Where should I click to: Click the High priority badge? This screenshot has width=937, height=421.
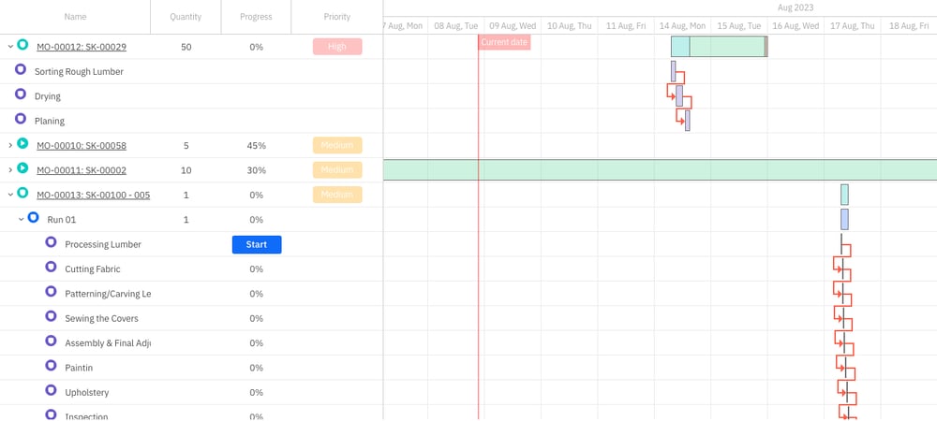click(x=337, y=47)
